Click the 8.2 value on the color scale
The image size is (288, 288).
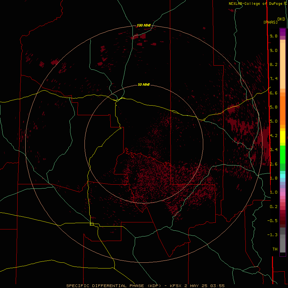pyautogui.click(x=274, y=64)
